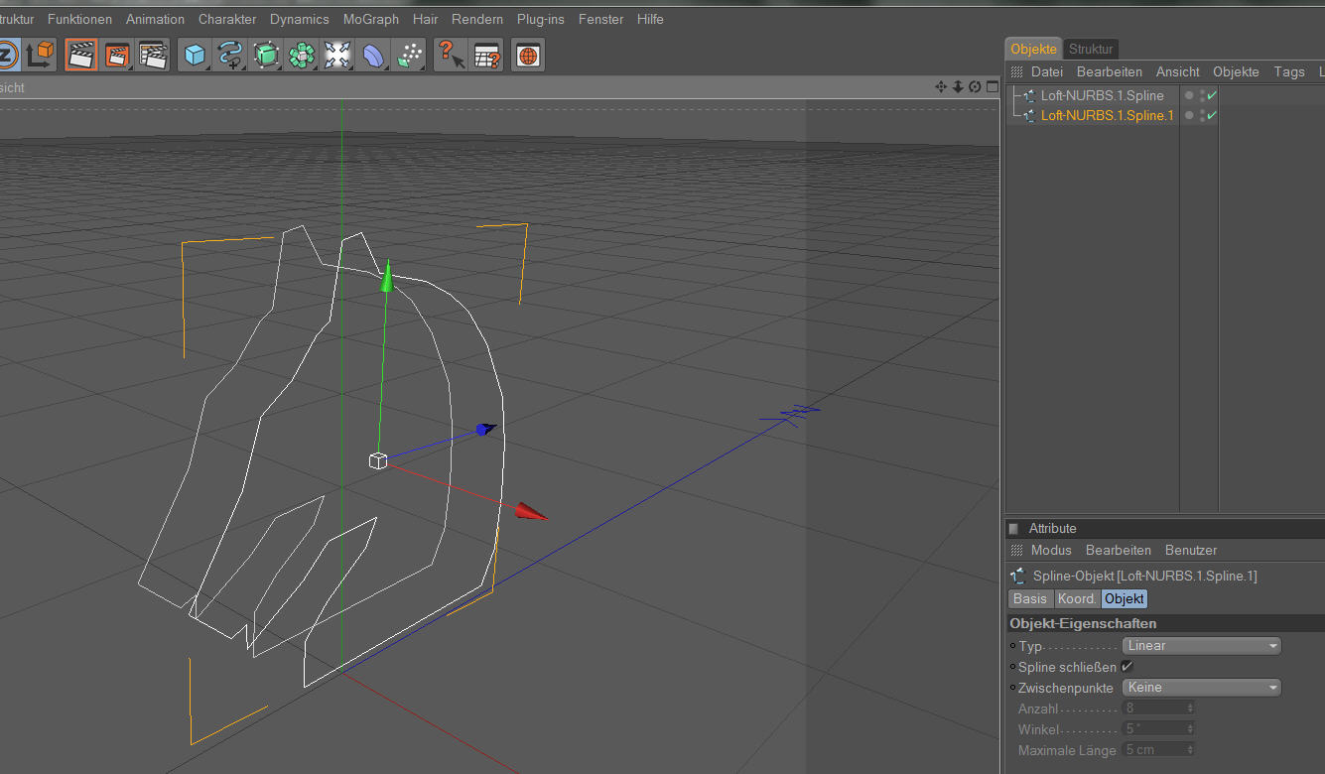Open the Render Settings toolbar icon
The height and width of the screenshot is (774, 1325).
[x=153, y=56]
